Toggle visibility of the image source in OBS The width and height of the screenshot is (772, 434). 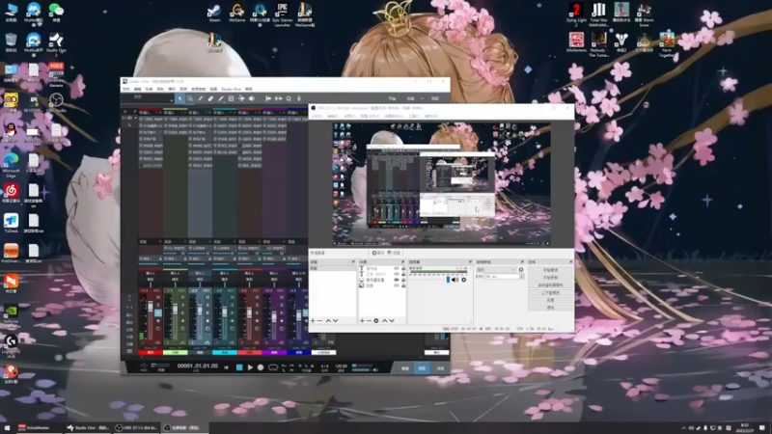tap(397, 285)
